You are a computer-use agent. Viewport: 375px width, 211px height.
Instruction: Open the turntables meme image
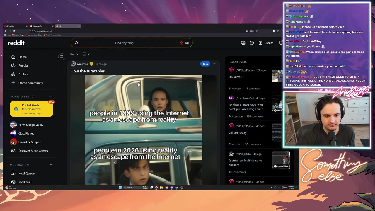tap(144, 130)
